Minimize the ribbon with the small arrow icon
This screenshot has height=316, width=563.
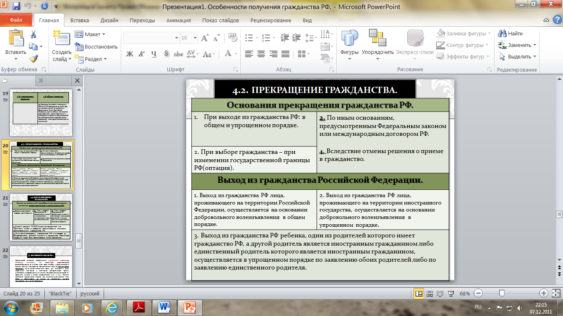(x=547, y=20)
